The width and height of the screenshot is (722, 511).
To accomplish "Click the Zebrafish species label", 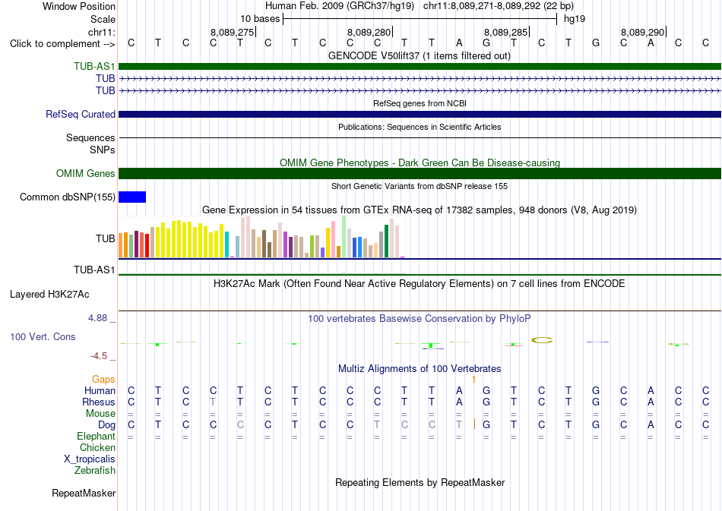I will [95, 470].
